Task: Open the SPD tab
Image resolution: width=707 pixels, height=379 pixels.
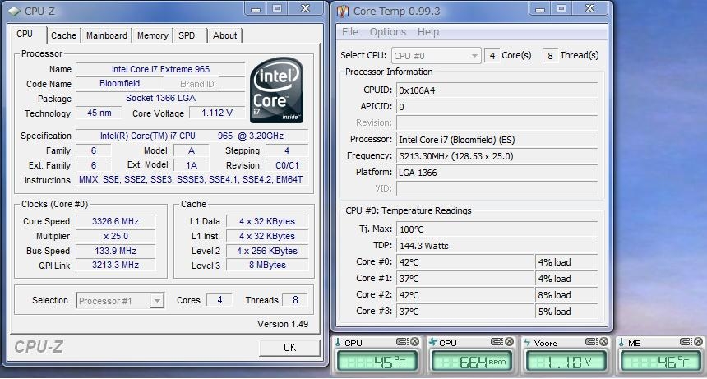Action: tap(187, 35)
